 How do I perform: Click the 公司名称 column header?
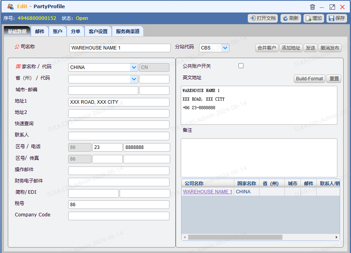click(x=208, y=184)
